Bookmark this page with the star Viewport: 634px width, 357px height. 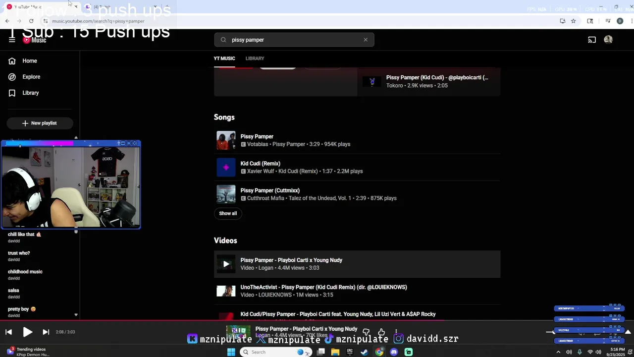click(x=573, y=21)
